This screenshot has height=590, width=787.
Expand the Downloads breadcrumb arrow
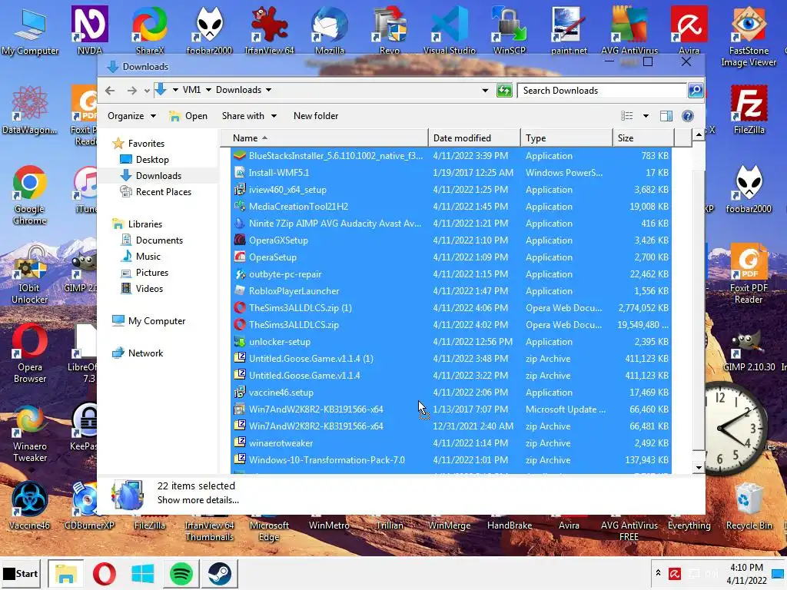click(x=268, y=90)
